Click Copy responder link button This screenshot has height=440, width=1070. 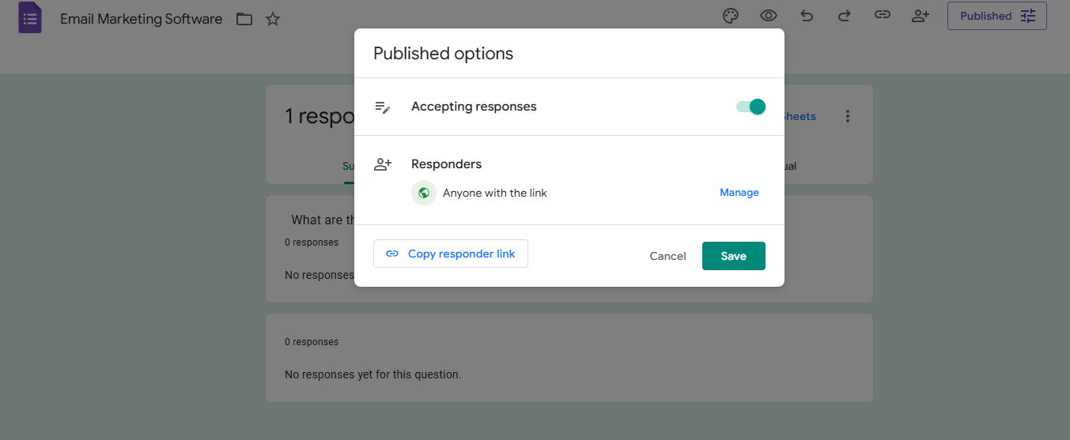click(450, 254)
